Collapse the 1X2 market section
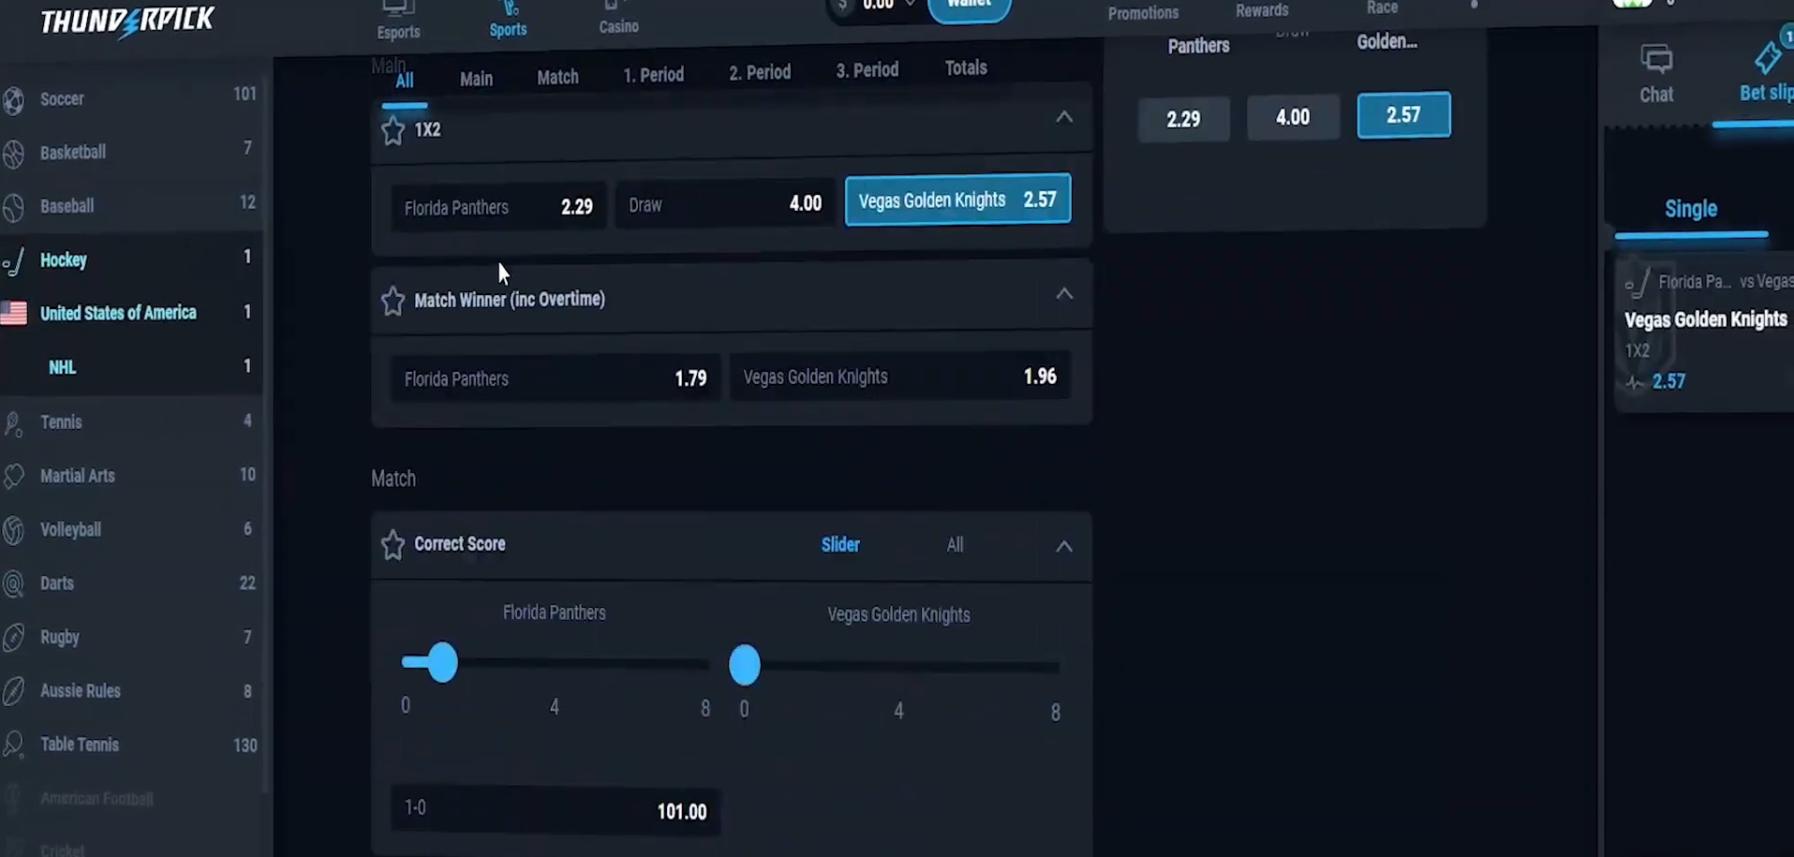The width and height of the screenshot is (1794, 857). (x=1064, y=117)
